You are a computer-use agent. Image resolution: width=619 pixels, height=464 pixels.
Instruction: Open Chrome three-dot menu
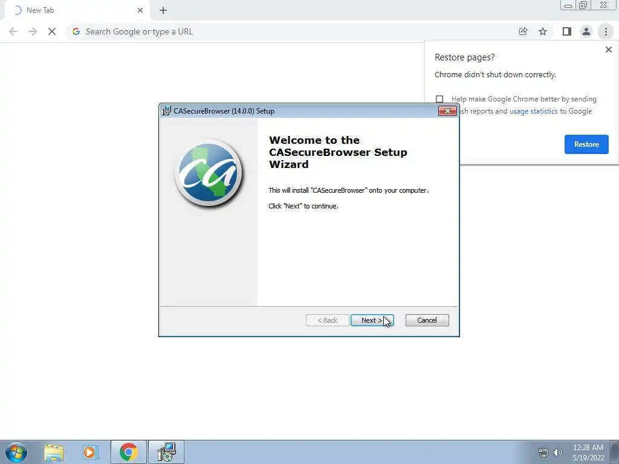[x=606, y=31]
